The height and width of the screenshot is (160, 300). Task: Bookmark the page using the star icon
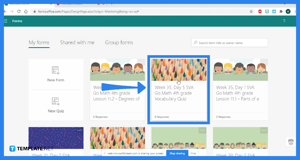click(x=251, y=12)
